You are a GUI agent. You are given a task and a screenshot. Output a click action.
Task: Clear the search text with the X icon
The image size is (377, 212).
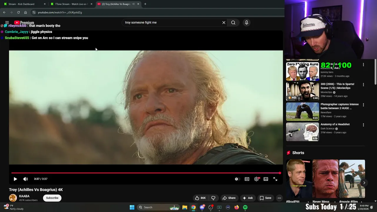tap(224, 22)
